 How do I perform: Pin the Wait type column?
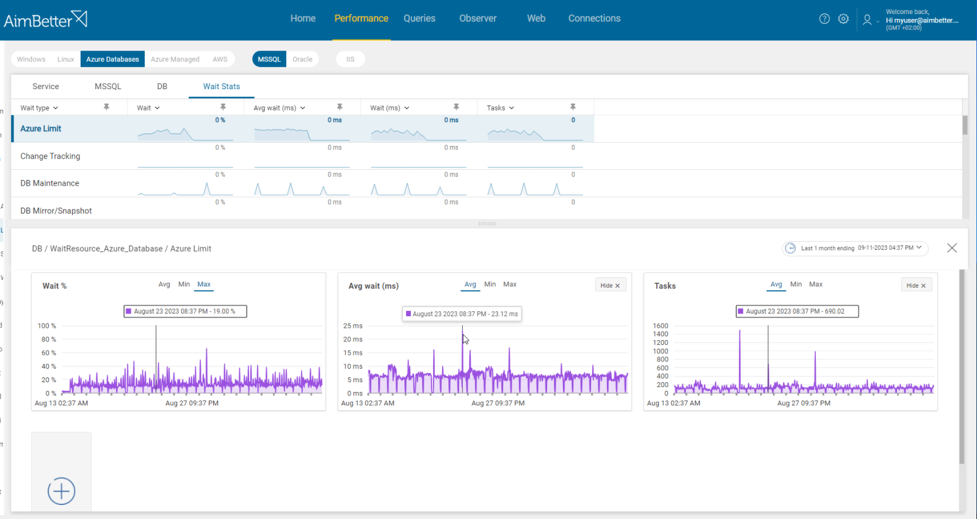pyautogui.click(x=106, y=107)
